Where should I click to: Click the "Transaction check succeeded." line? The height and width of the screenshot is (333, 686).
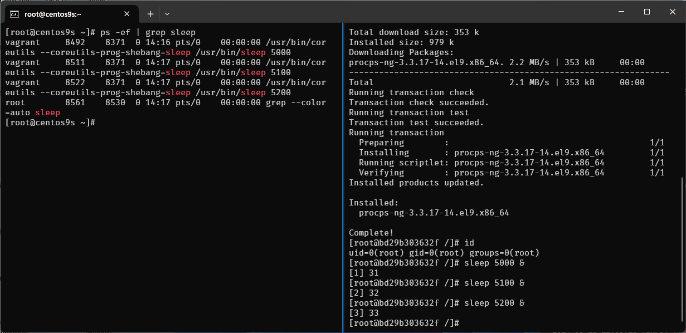419,102
